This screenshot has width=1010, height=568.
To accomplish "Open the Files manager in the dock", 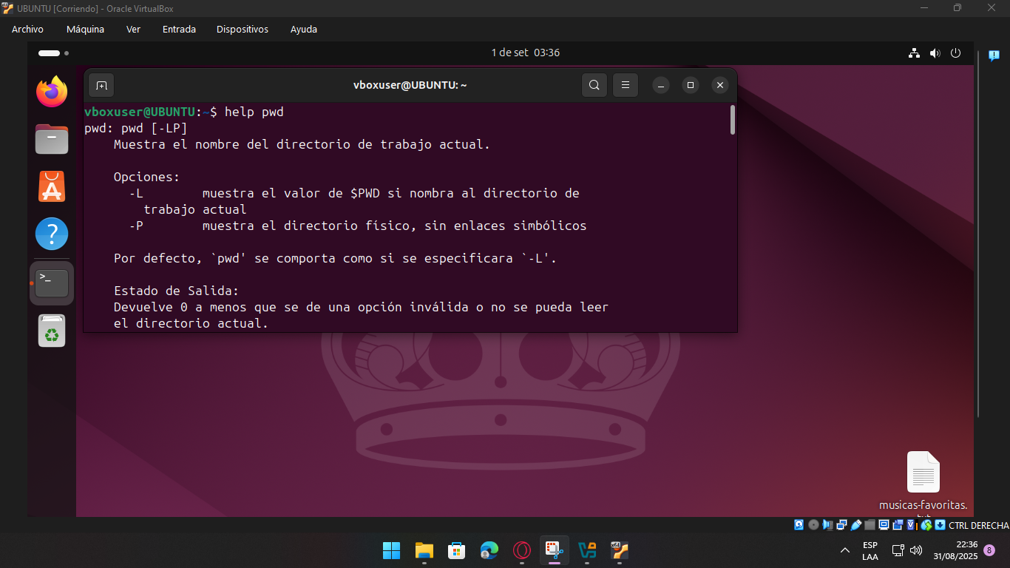I will click(52, 139).
